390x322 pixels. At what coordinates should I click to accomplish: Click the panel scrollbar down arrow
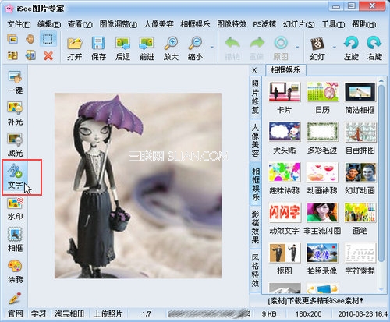pos(381,289)
